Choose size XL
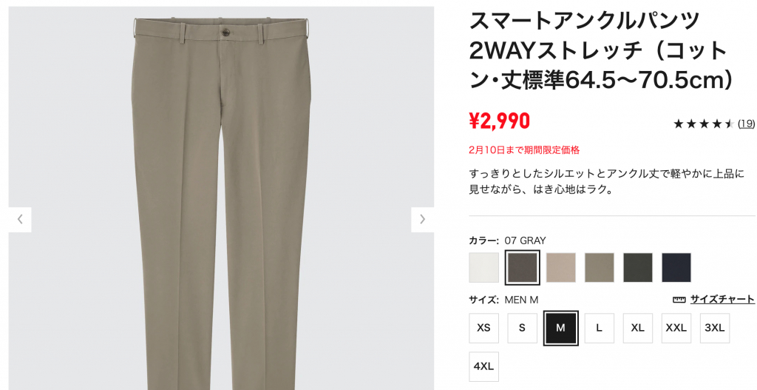Image resolution: width=757 pixels, height=390 pixels. tap(638, 328)
